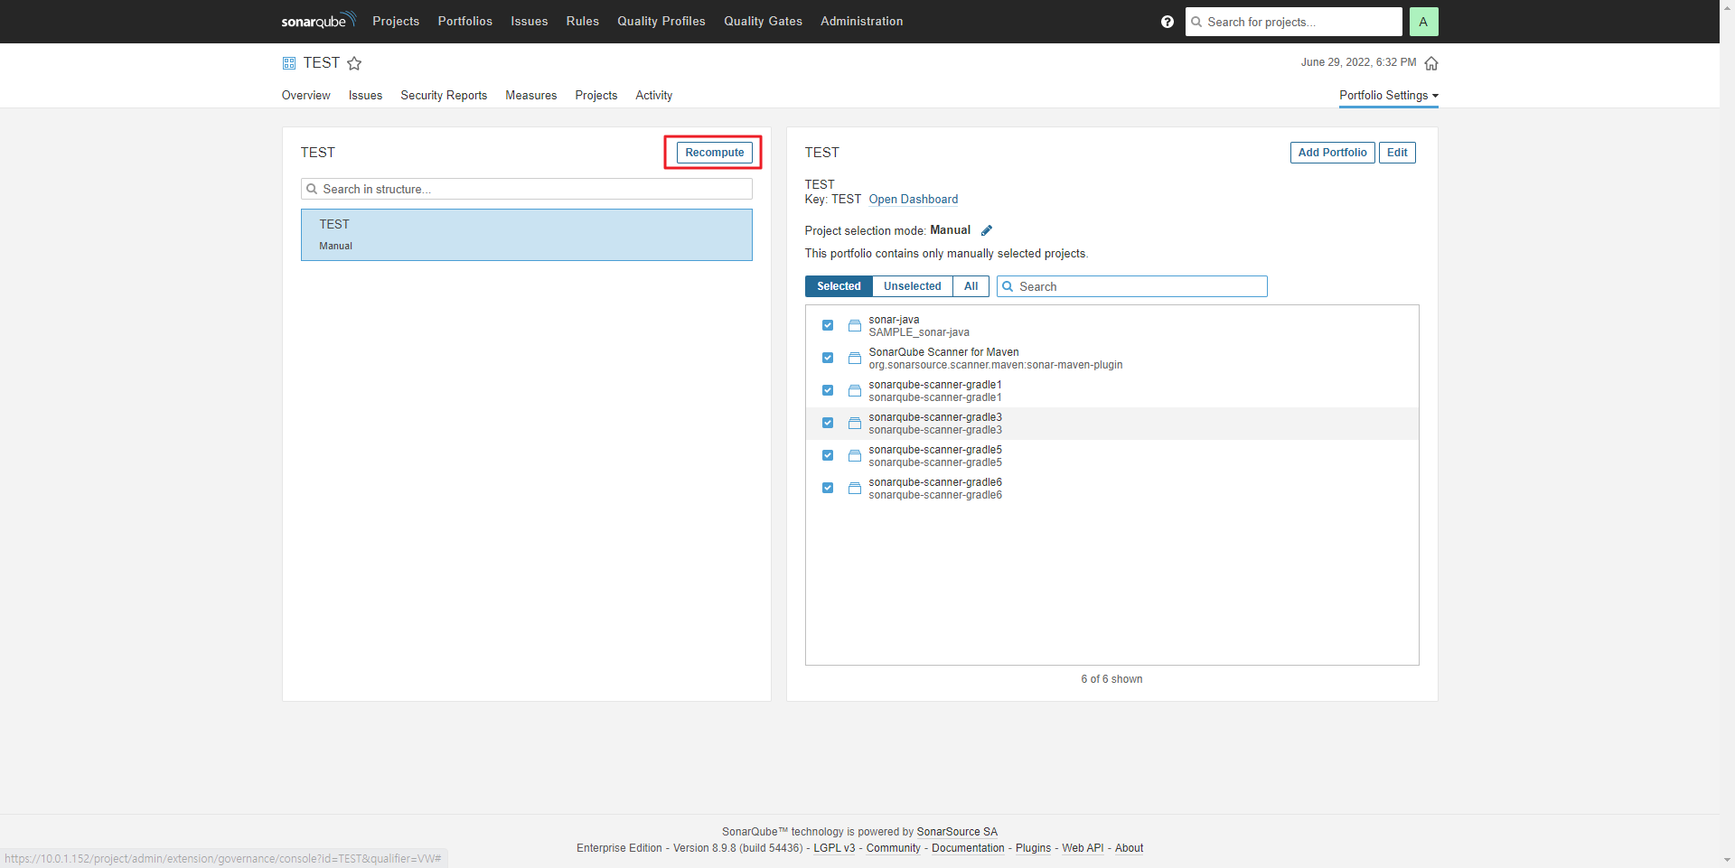Edit project selection mode with pencil icon
1735x868 pixels.
pyautogui.click(x=987, y=230)
